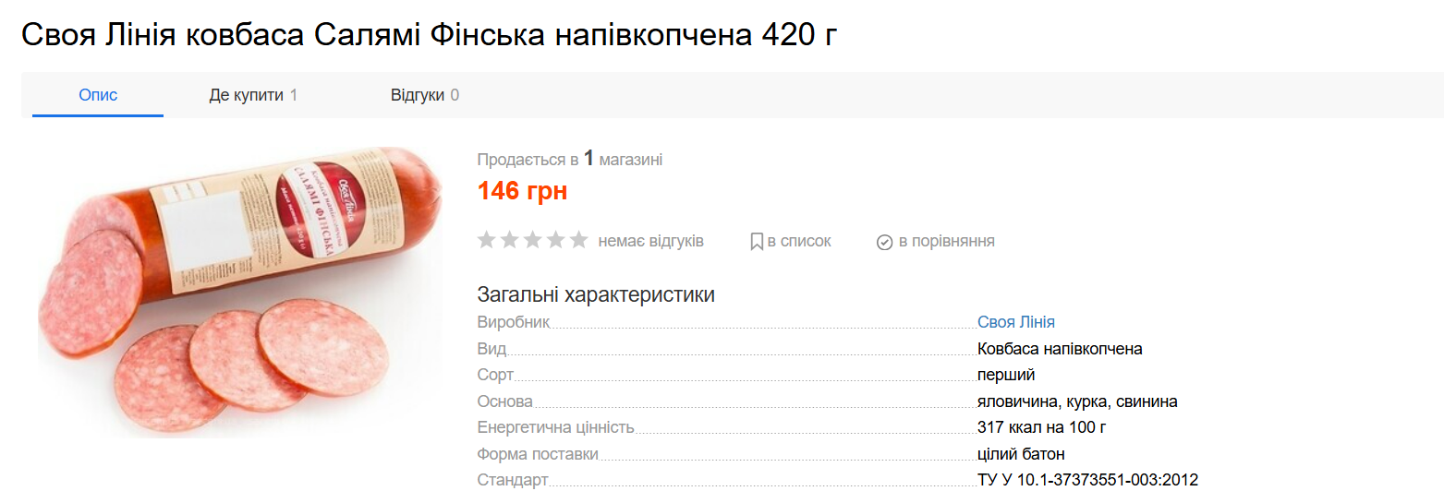This screenshot has width=1444, height=503.
Task: Enlarge the salami product photo
Action: (x=238, y=291)
